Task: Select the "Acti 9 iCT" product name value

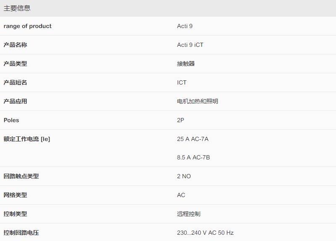Action: coord(190,45)
